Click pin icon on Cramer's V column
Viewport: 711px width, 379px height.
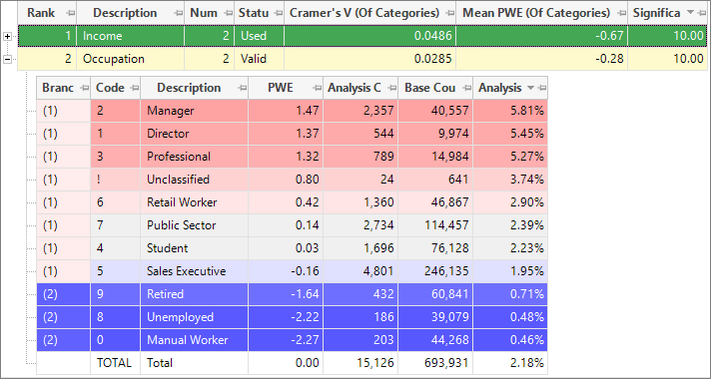(449, 13)
